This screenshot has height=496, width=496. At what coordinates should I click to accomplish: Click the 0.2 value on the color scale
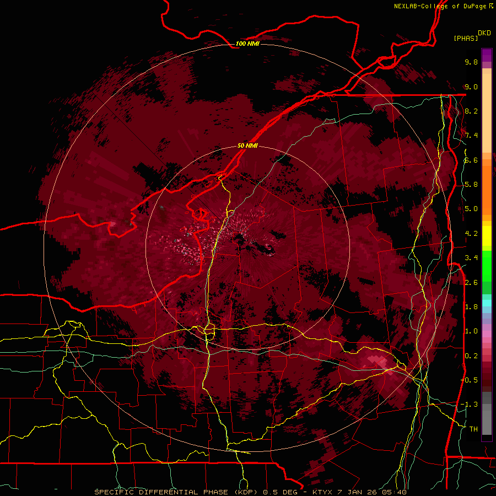point(471,356)
